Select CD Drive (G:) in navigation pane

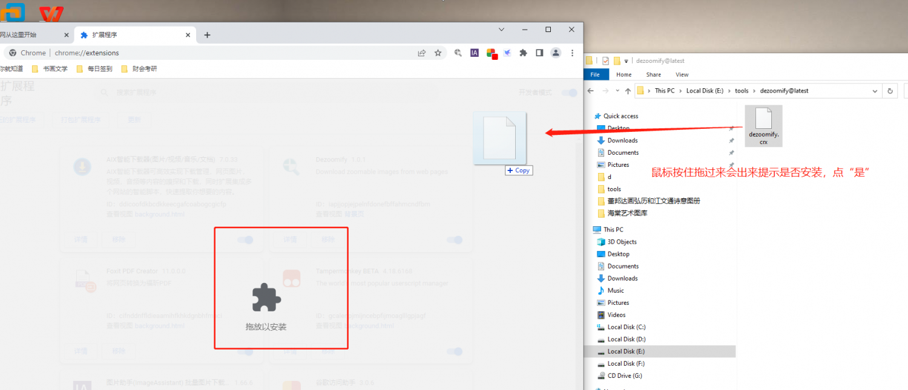click(x=625, y=375)
